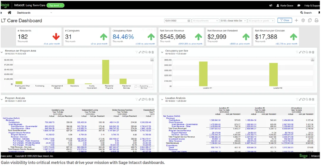Delete the Revenue per Program Area panel
The width and height of the screenshot is (321, 167).
[x=153, y=52]
